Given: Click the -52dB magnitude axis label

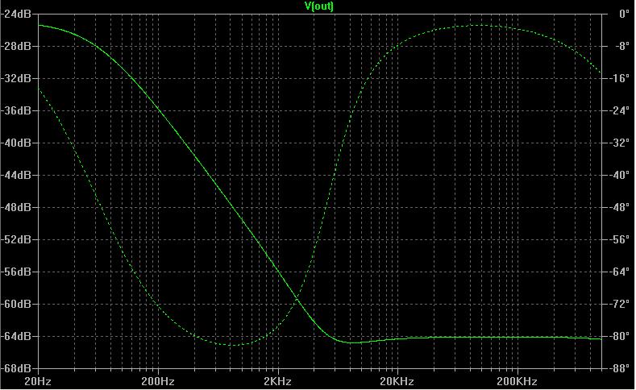Looking at the screenshot, I should pyautogui.click(x=16, y=239).
